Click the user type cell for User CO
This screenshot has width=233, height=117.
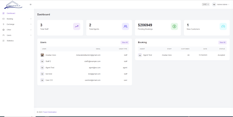(x=126, y=80)
